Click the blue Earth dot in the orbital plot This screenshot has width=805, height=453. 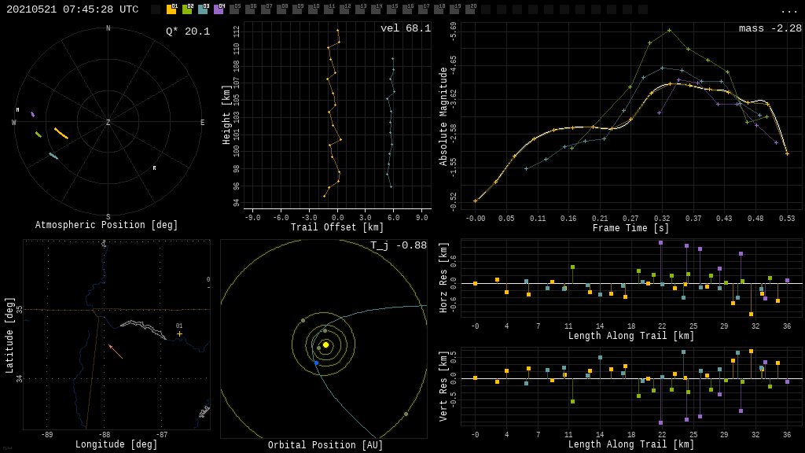317,363
